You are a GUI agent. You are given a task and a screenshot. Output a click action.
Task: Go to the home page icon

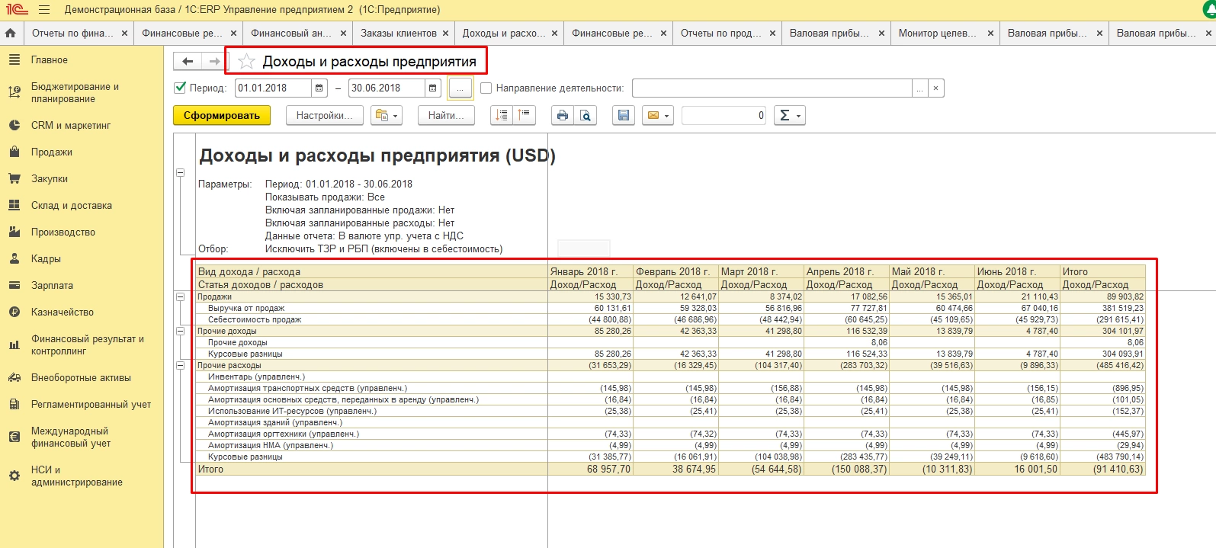coord(11,33)
